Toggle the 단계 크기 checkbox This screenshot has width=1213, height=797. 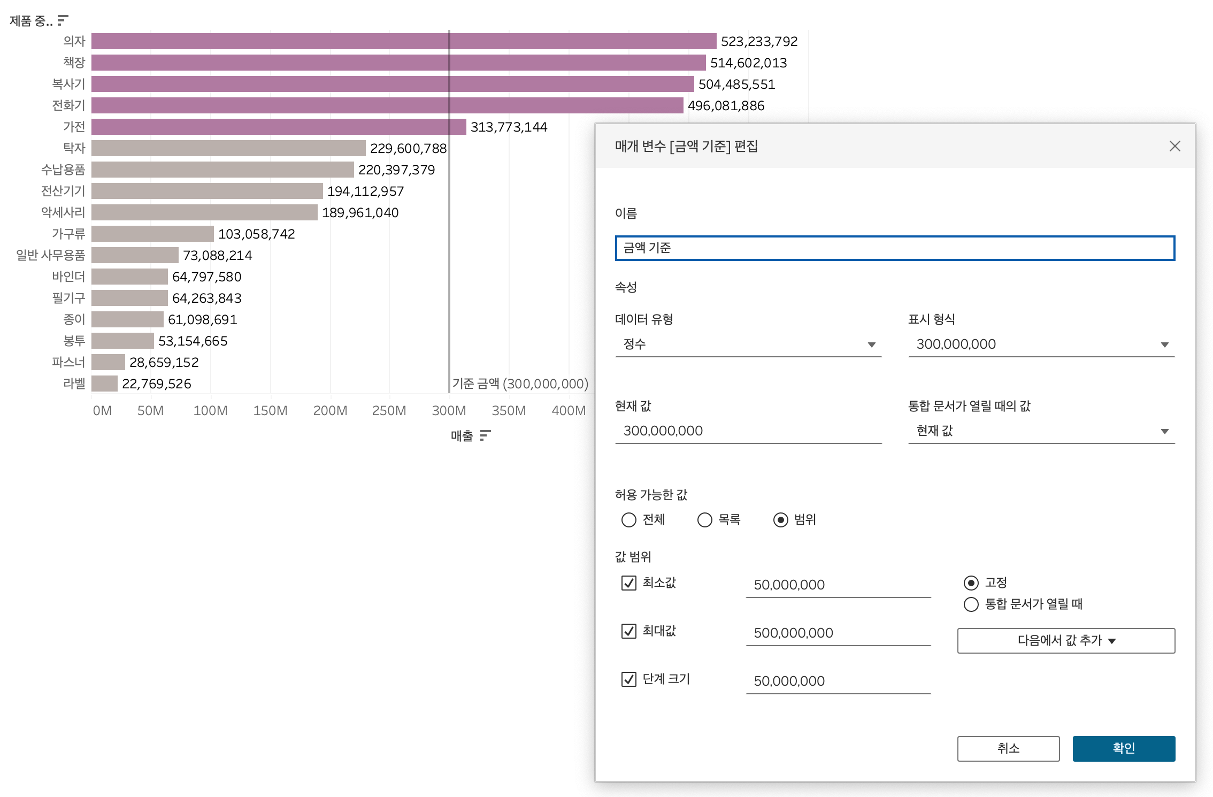tap(629, 679)
